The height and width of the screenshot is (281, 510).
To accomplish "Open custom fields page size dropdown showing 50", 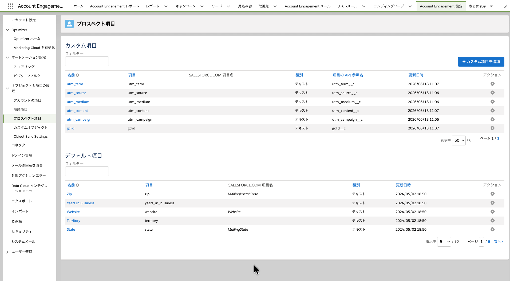I will coord(458,140).
